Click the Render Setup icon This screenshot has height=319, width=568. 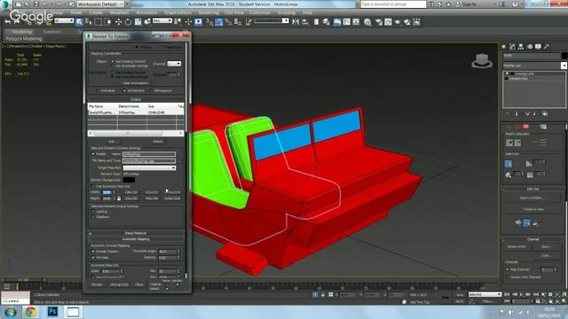378,22
